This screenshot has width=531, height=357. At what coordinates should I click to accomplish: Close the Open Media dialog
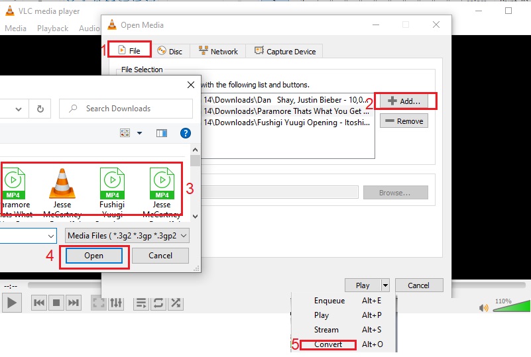coord(436,25)
